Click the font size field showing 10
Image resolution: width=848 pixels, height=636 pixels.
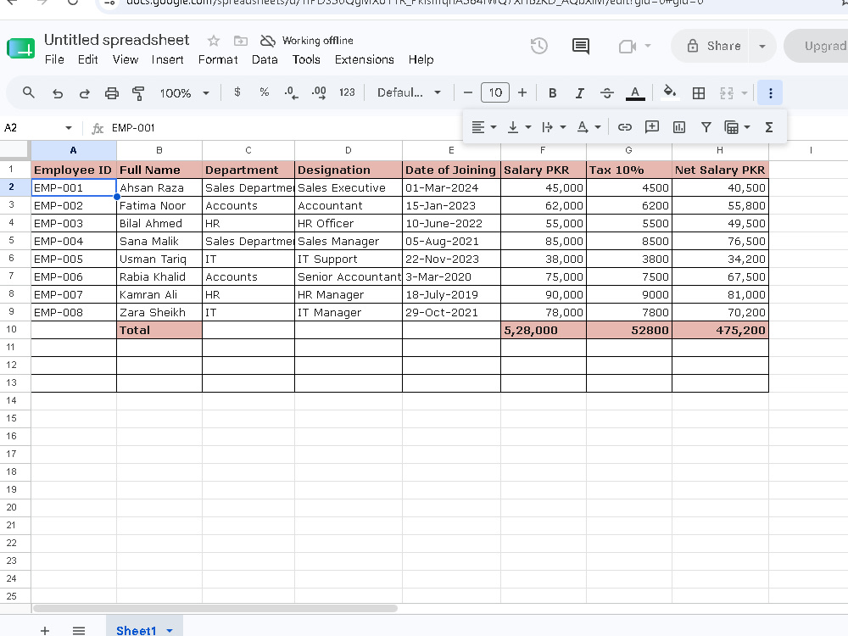(x=495, y=93)
